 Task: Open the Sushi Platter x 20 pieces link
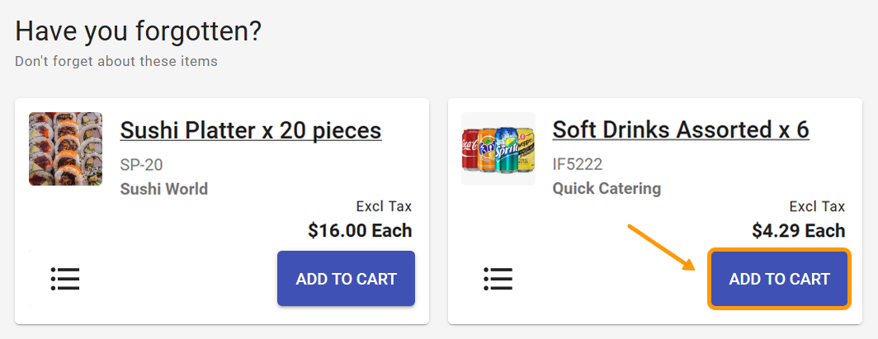[x=251, y=130]
